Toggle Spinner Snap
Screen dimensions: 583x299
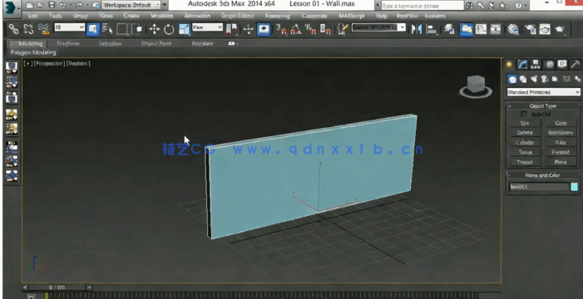coord(325,29)
